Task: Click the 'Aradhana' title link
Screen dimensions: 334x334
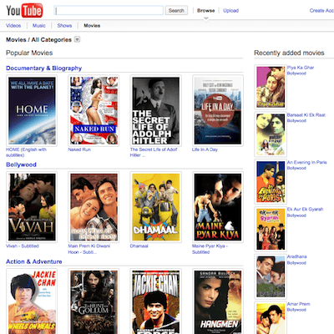Action: coord(297,256)
